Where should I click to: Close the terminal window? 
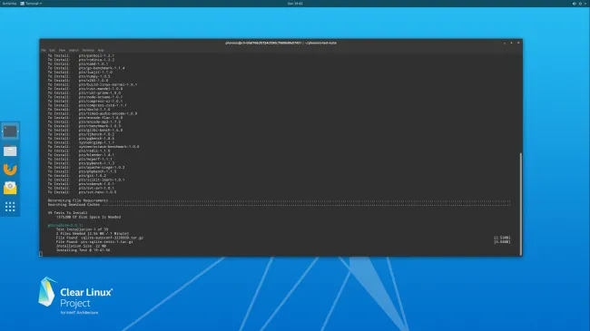click(x=518, y=43)
